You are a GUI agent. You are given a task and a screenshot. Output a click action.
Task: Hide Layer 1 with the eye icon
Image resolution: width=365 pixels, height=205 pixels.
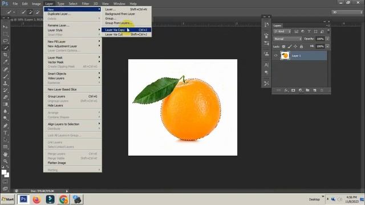click(275, 56)
